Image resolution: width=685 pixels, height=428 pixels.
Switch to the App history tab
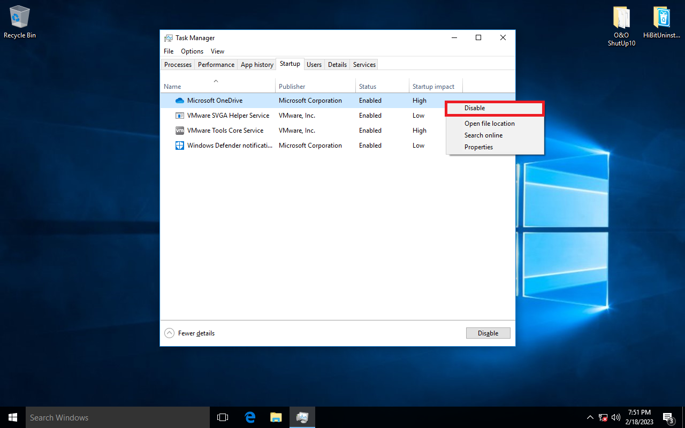(257, 65)
